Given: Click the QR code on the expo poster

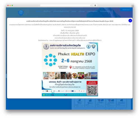Looking at the screenshot, I should (x=92, y=90).
